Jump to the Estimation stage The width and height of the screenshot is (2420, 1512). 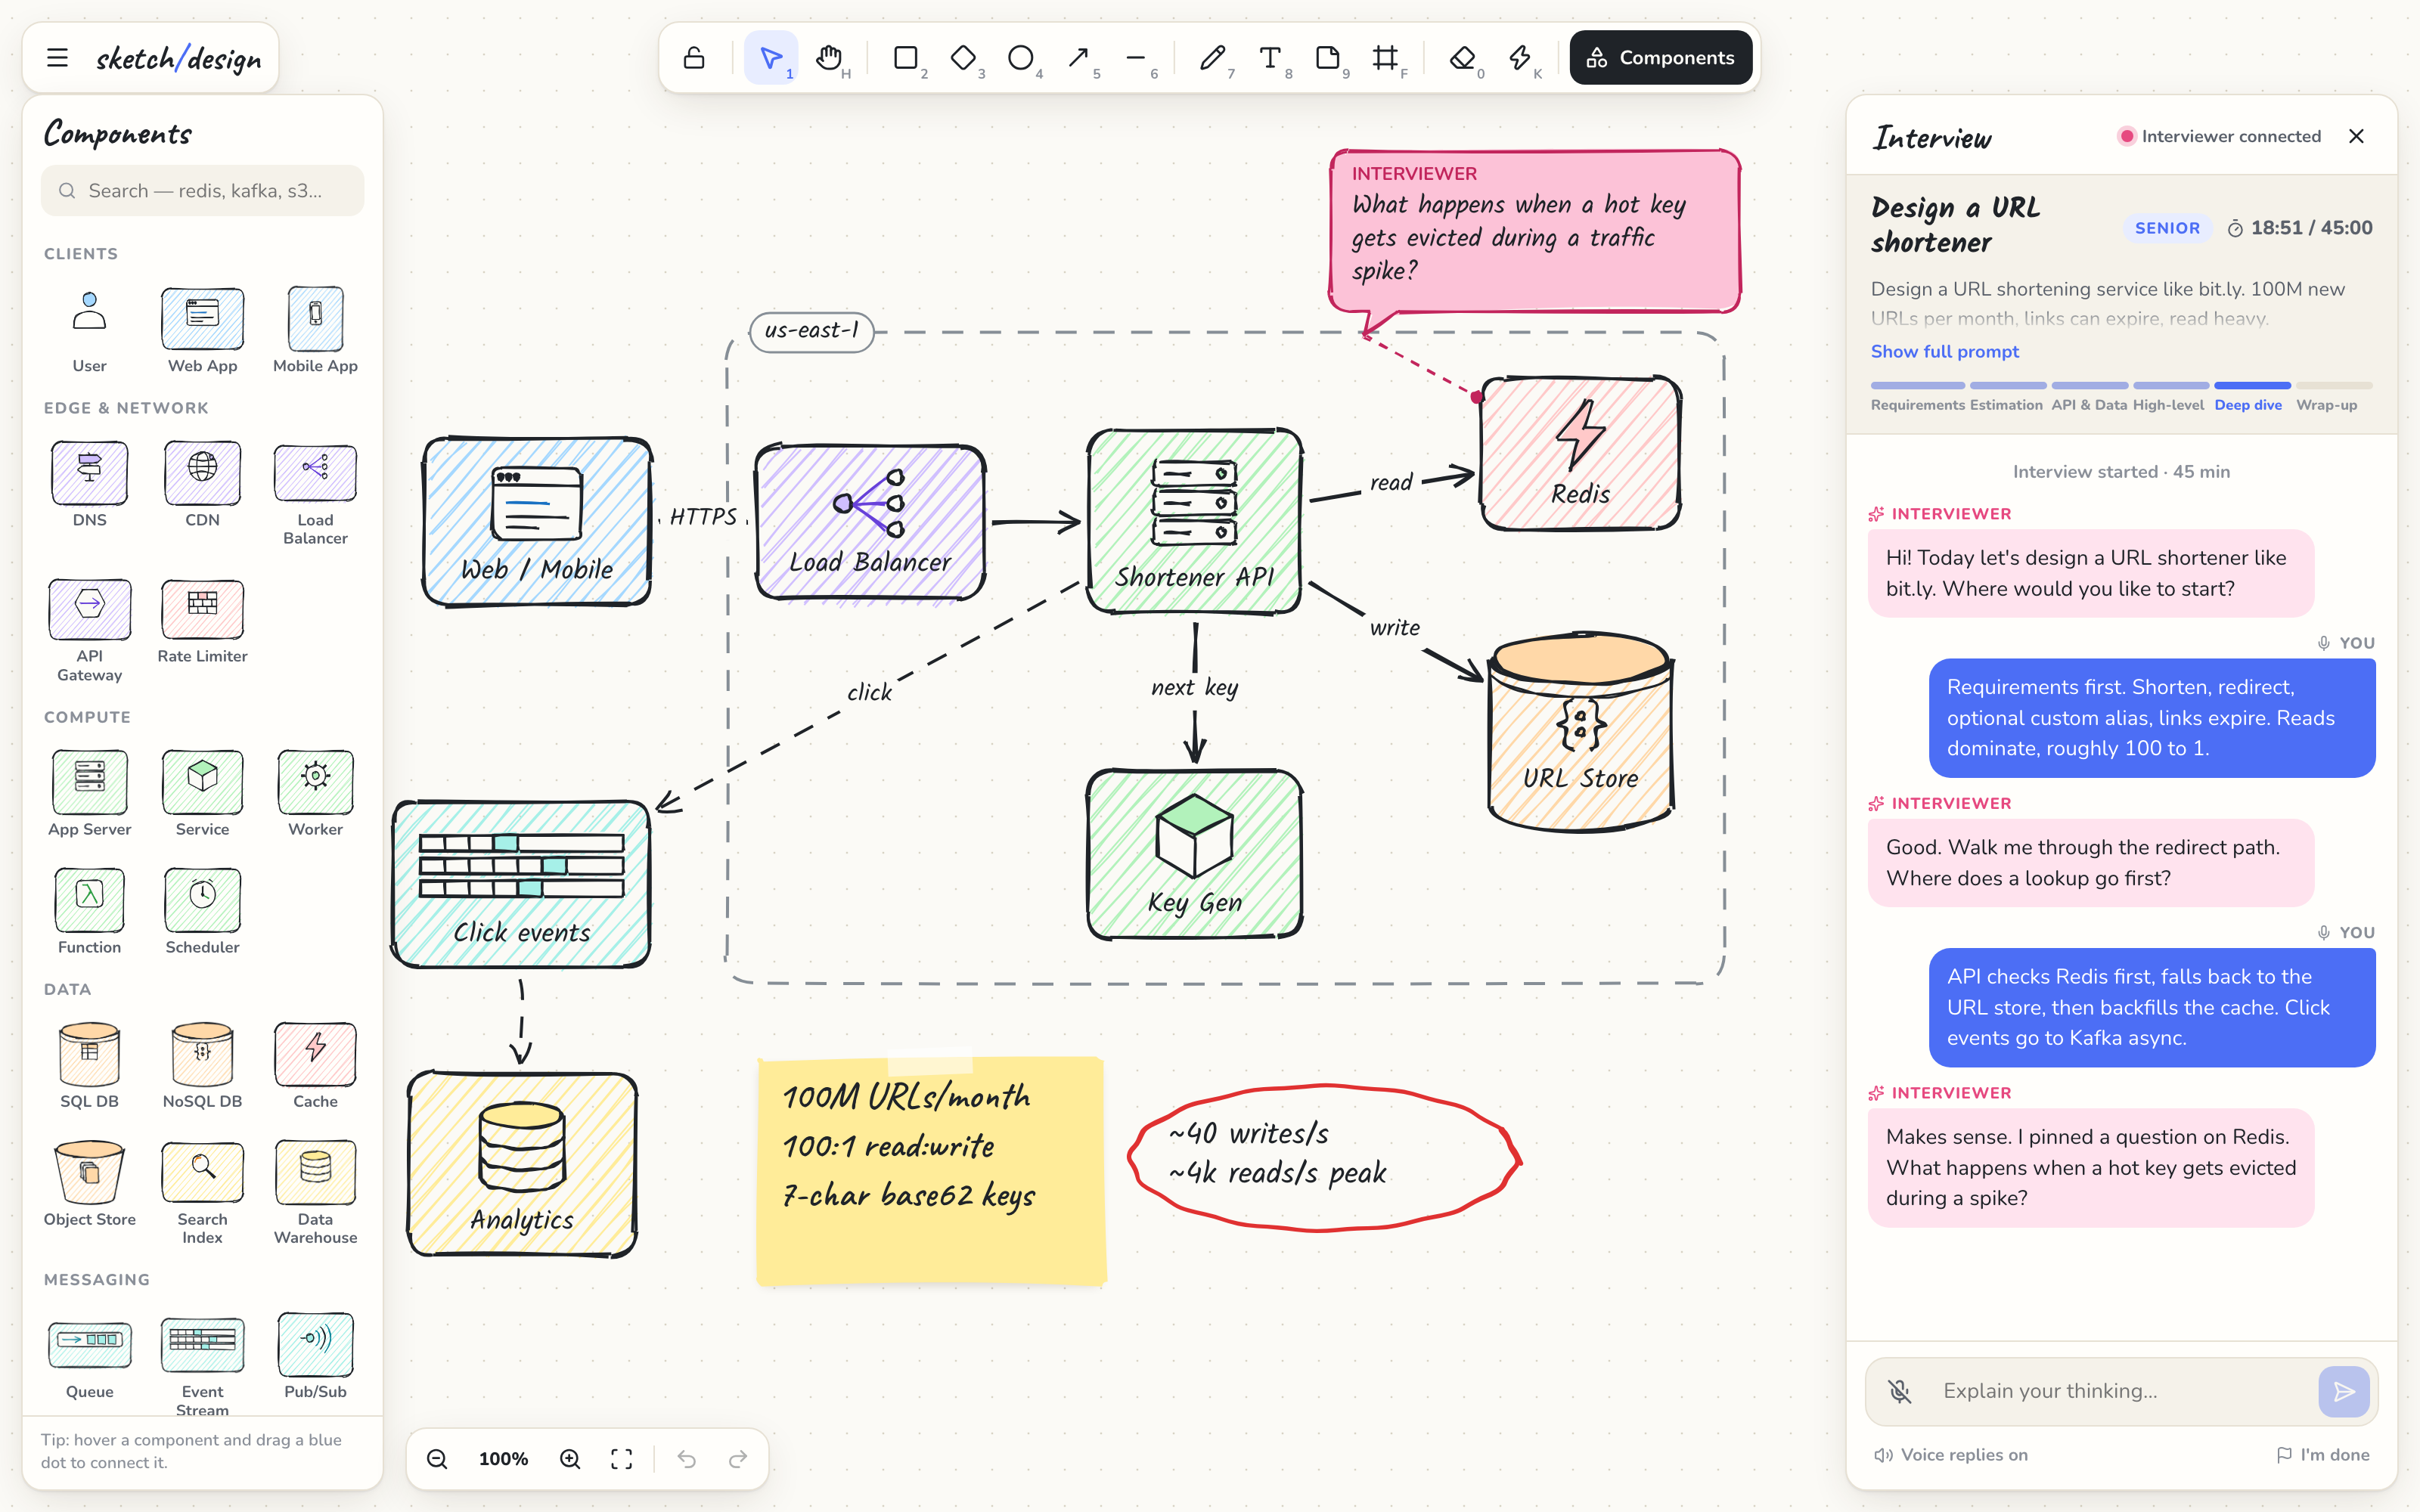coord(2007,397)
